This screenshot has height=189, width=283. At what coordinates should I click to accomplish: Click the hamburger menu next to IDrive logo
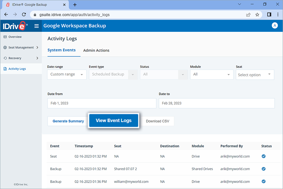pyautogui.click(x=36, y=26)
